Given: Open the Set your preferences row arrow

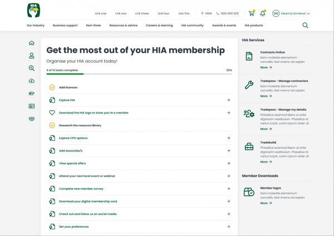Looking at the screenshot, I should pos(228,227).
